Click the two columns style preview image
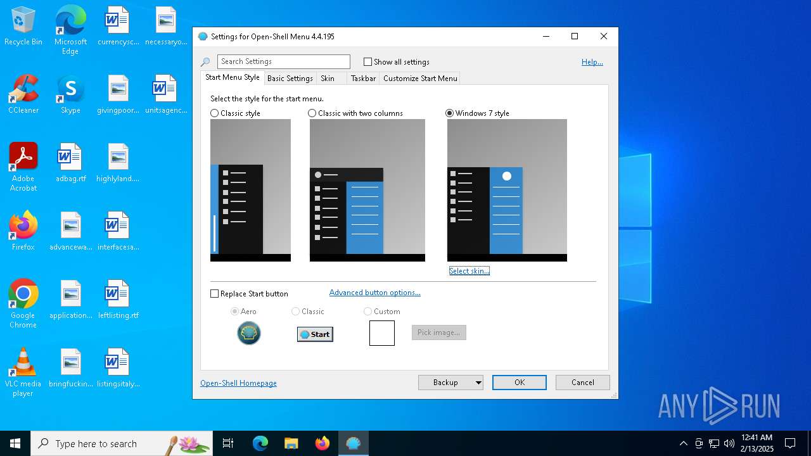The image size is (811, 456). coord(367,190)
